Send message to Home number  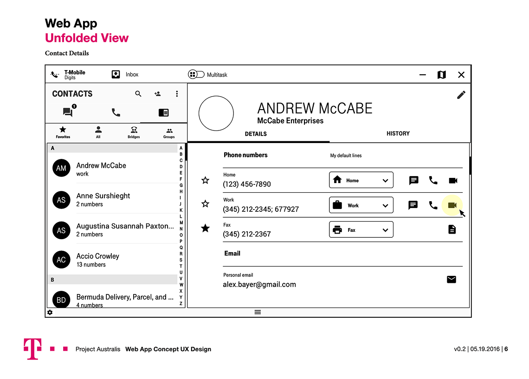[x=413, y=180]
